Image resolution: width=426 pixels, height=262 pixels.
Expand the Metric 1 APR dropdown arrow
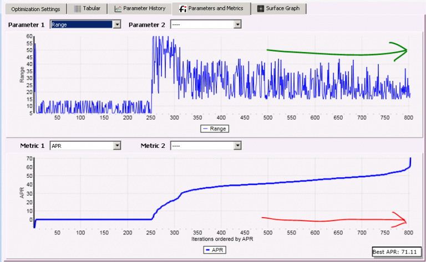click(116, 145)
